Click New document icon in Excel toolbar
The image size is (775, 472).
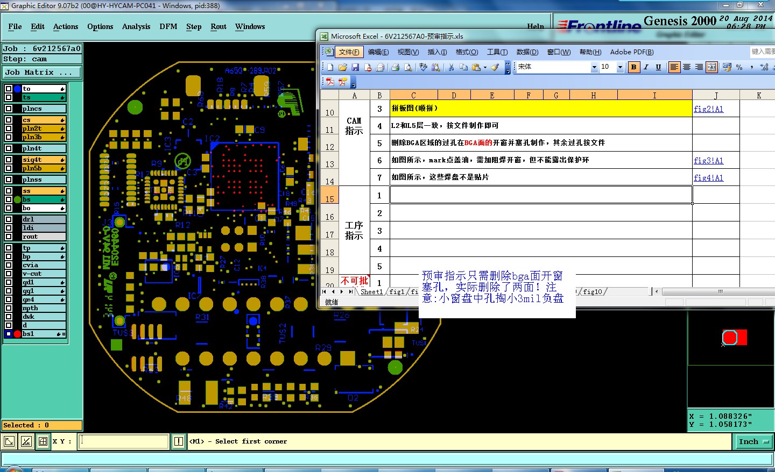point(330,67)
